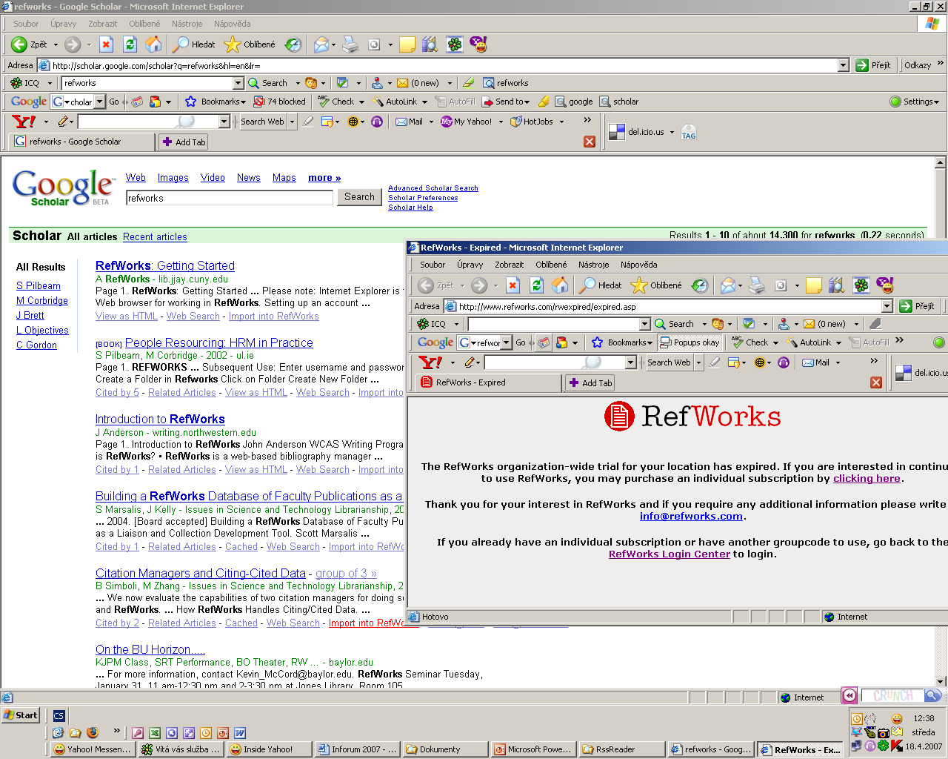Expand address dropdown in RefWorks Expired window
The image size is (948, 759).
(x=887, y=306)
